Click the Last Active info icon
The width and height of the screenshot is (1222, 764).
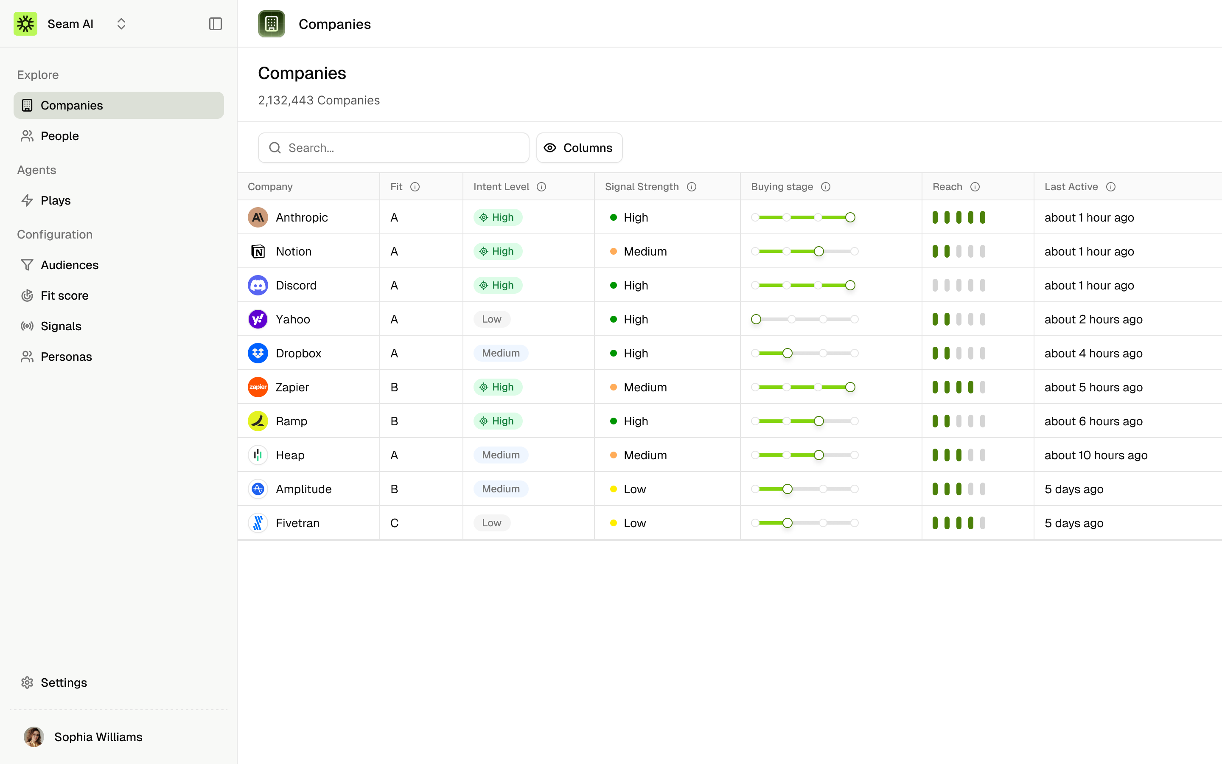click(x=1110, y=187)
